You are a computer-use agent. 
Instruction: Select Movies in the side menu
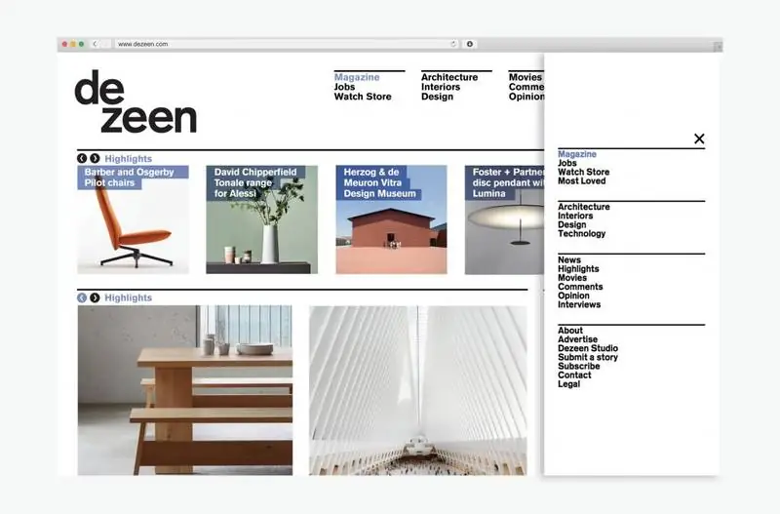(x=572, y=278)
